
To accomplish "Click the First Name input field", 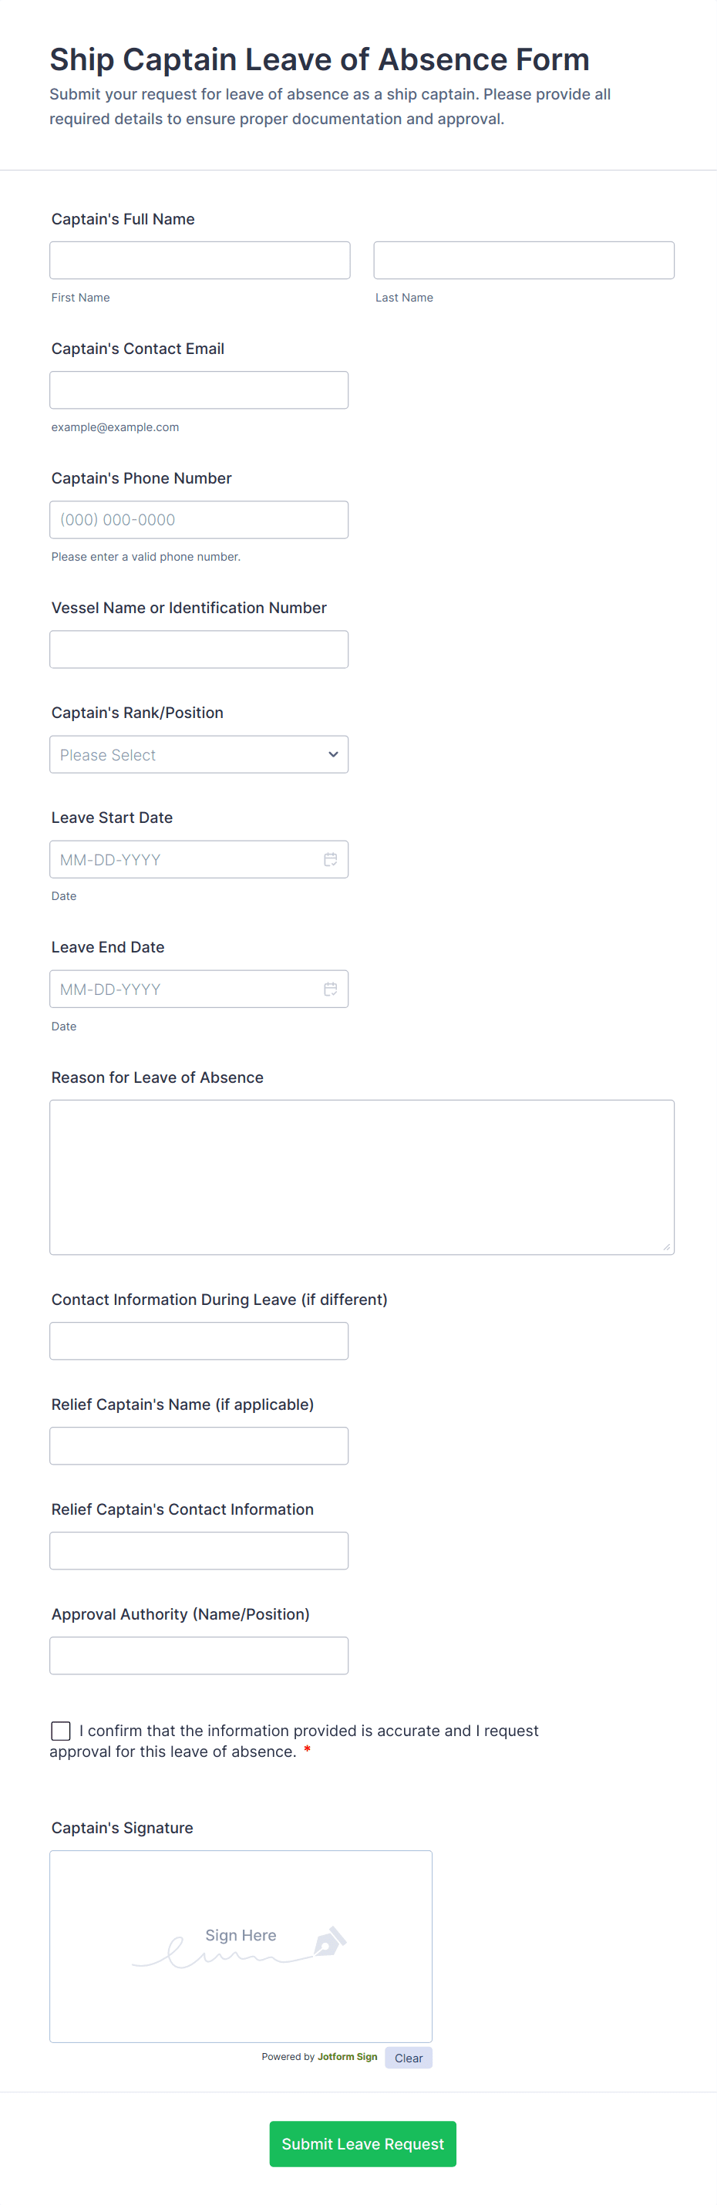I will coord(200,260).
